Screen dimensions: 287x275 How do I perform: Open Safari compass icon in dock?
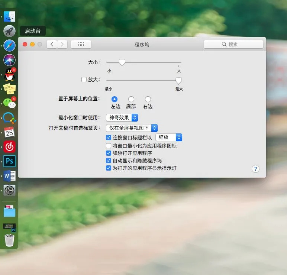[9, 45]
